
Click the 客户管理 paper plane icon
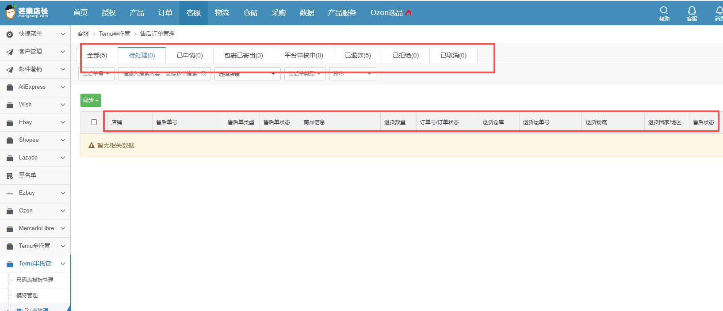tap(10, 52)
